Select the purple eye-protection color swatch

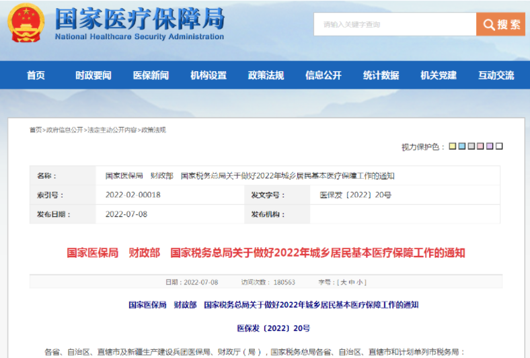tap(490, 146)
